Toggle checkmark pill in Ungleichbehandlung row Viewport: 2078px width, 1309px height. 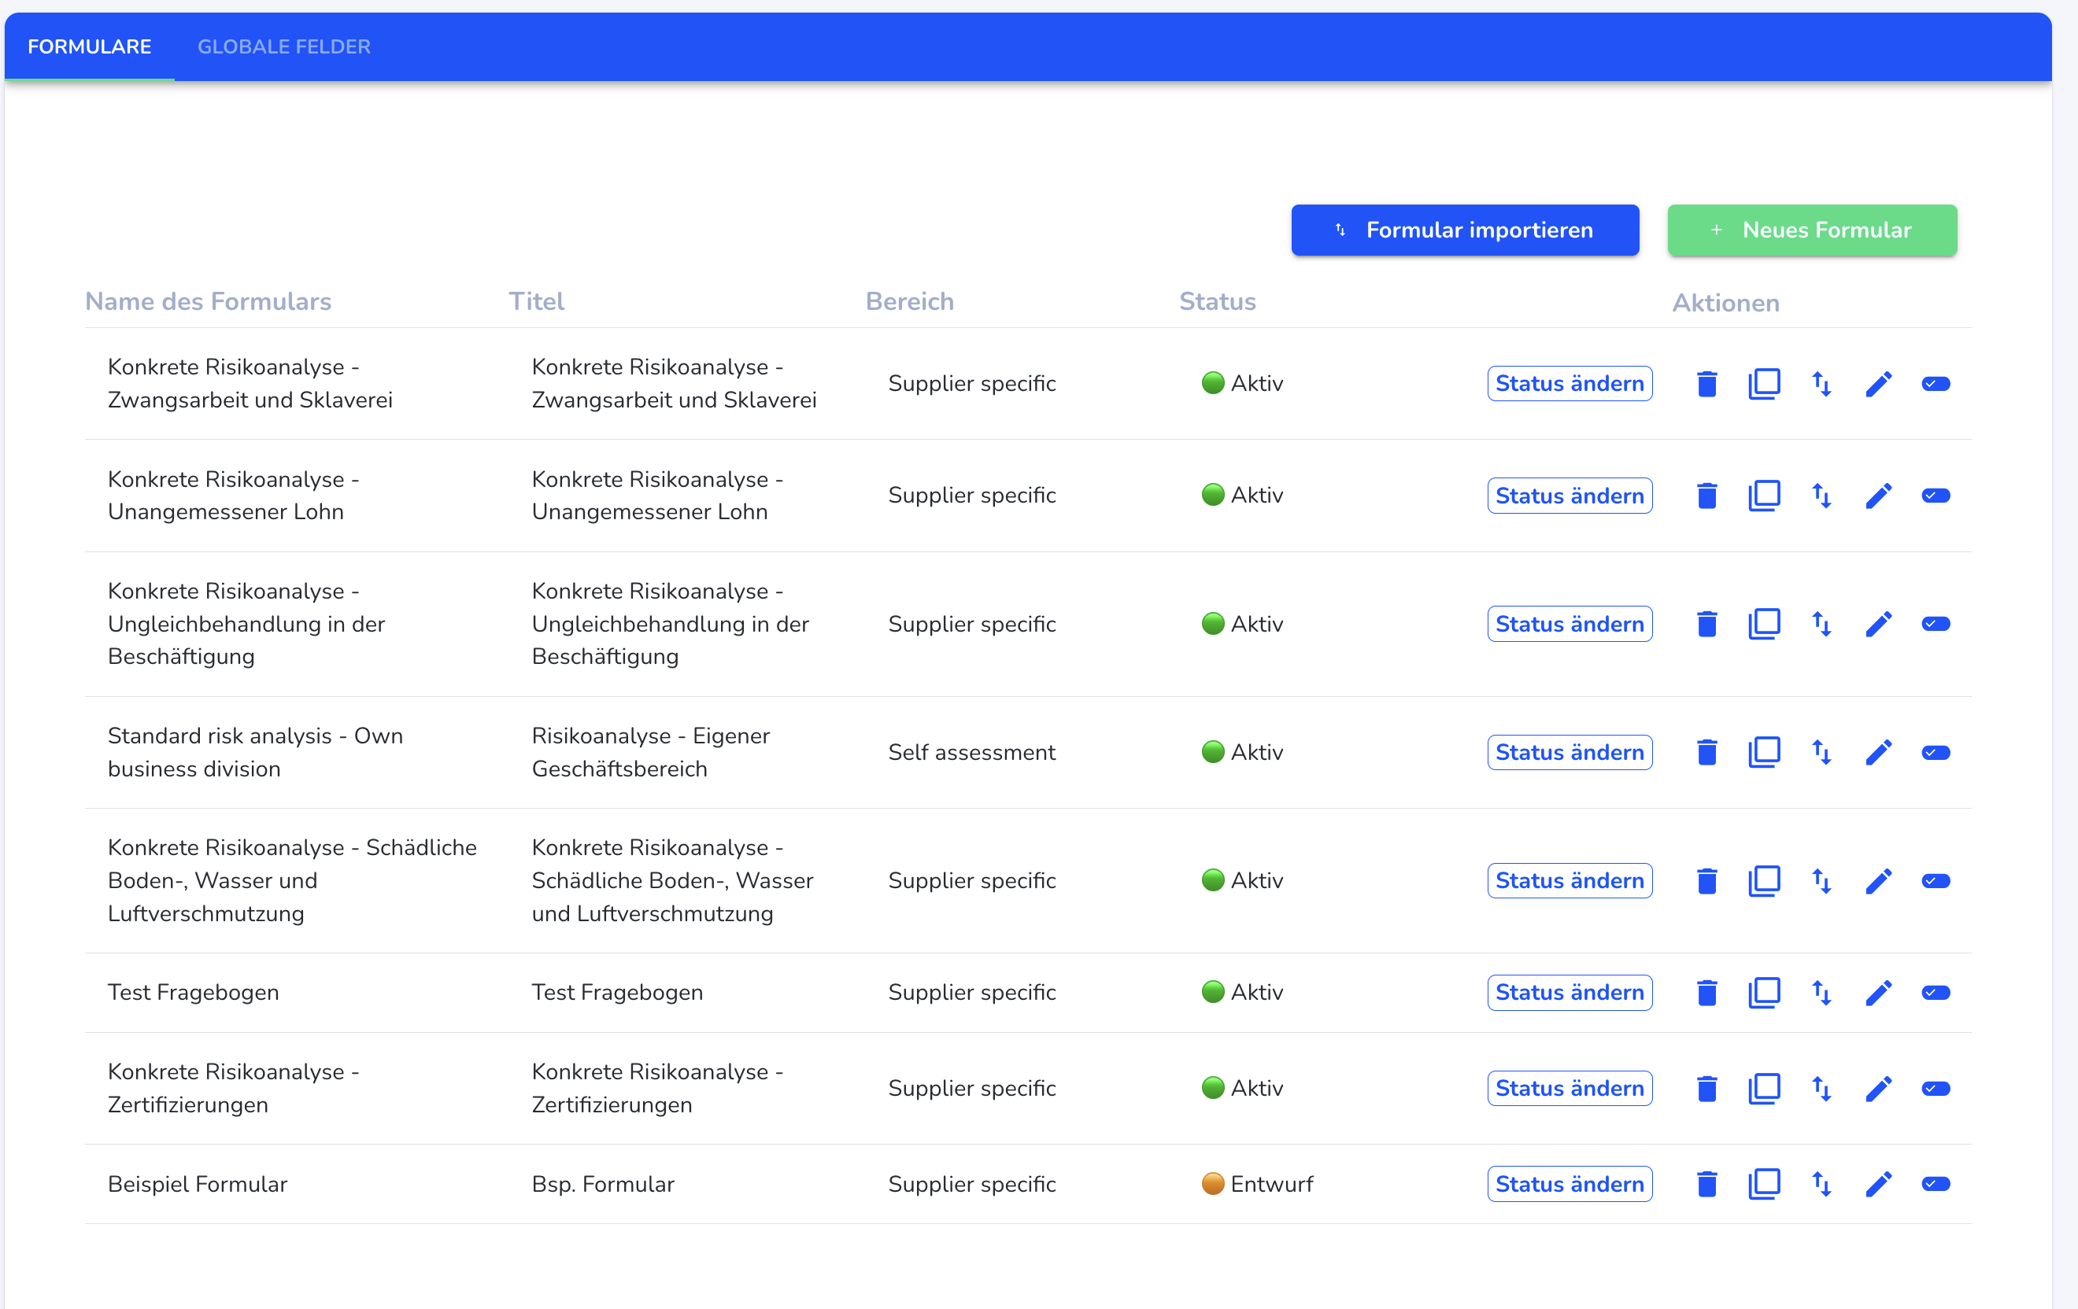point(1936,624)
